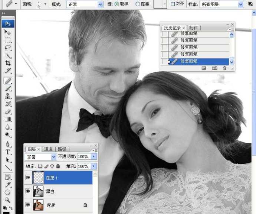Select the Blur tool
This screenshot has height=214, width=256.
[x=7, y=127]
